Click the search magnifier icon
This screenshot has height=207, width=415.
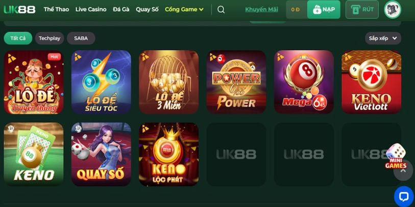click(221, 10)
